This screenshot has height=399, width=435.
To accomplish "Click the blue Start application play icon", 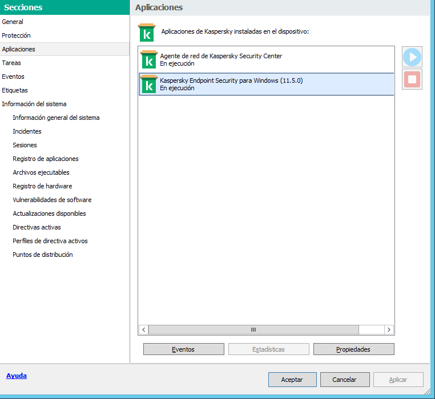I will 412,57.
